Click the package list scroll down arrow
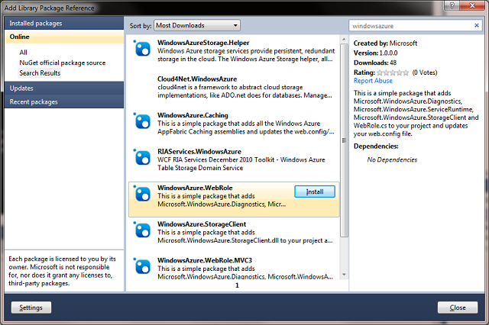The image size is (489, 325). [x=344, y=275]
